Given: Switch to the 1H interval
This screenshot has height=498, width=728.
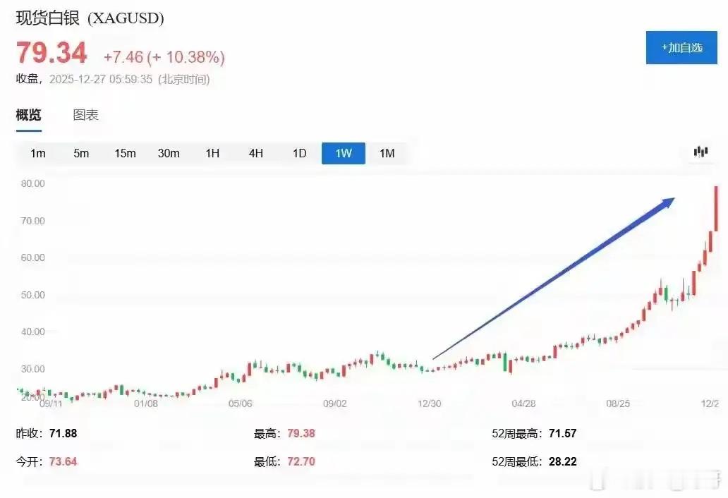Looking at the screenshot, I should pyautogui.click(x=212, y=153).
